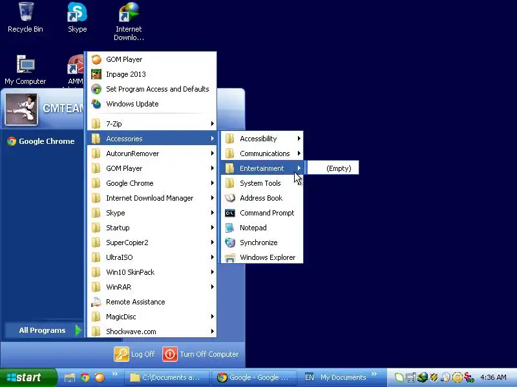Select MagicDisc program folder
This screenshot has height=387, width=517.
[x=152, y=317]
